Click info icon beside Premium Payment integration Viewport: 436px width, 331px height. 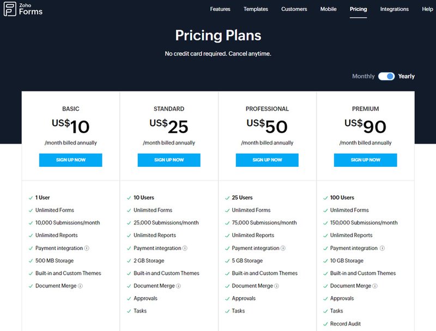(381, 248)
